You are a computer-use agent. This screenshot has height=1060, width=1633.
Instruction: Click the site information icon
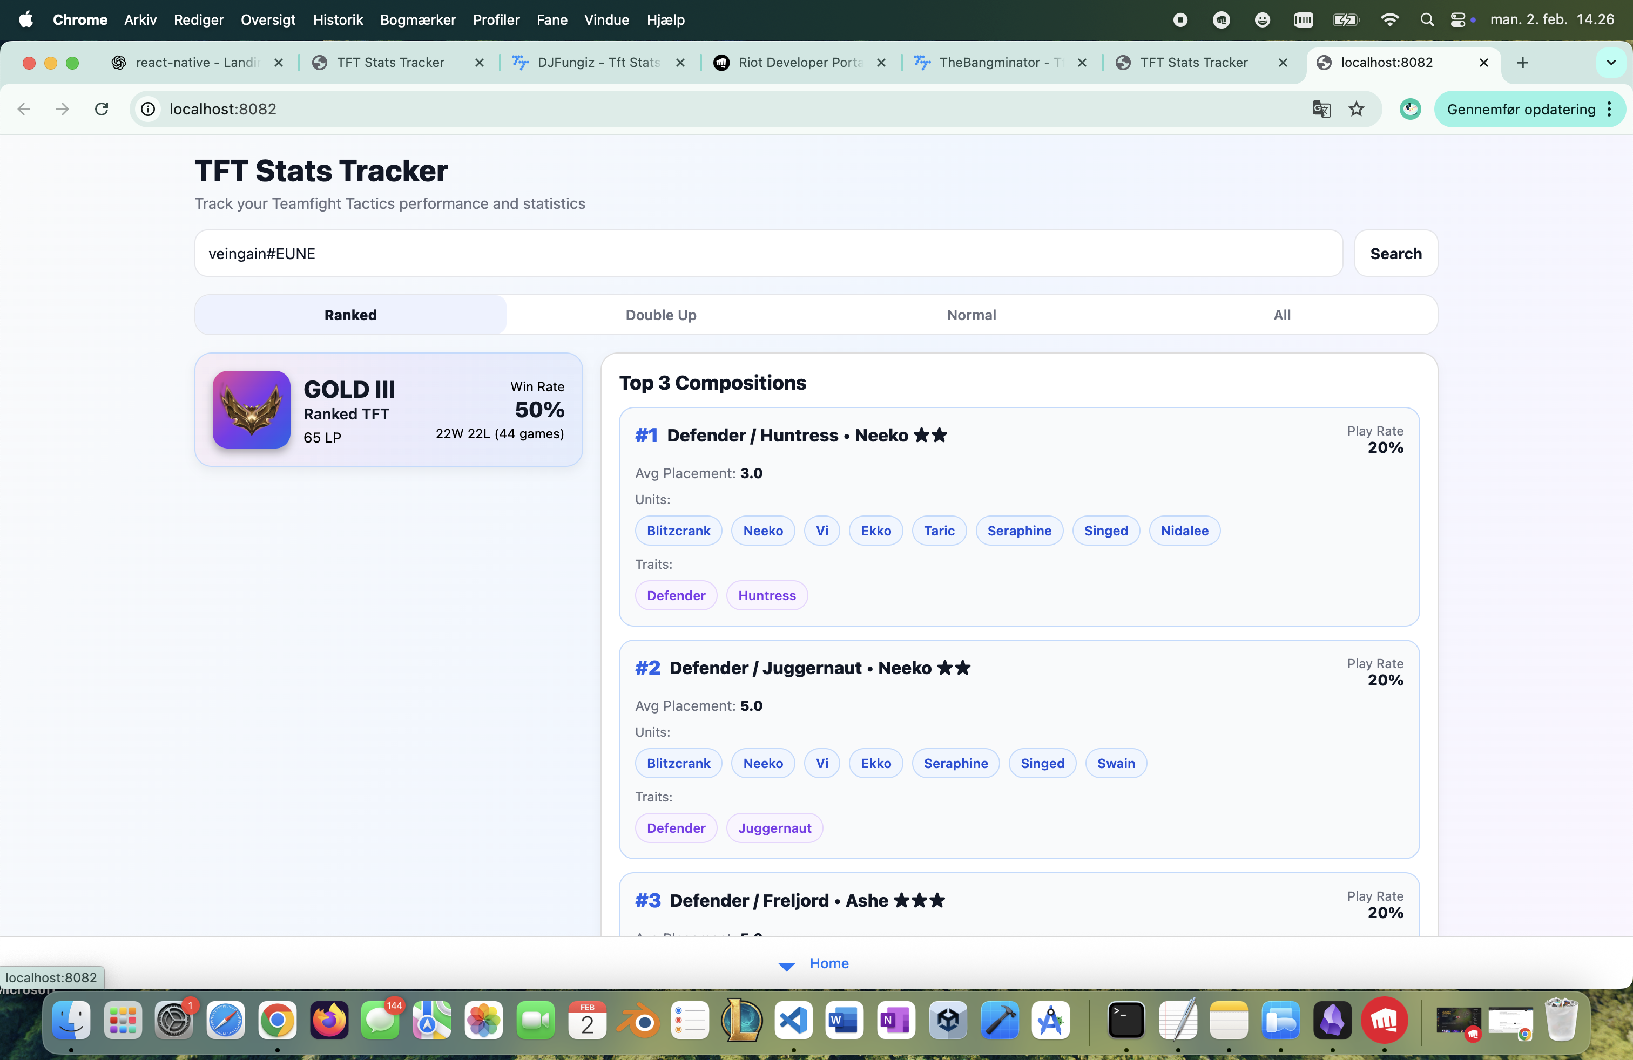click(x=147, y=109)
